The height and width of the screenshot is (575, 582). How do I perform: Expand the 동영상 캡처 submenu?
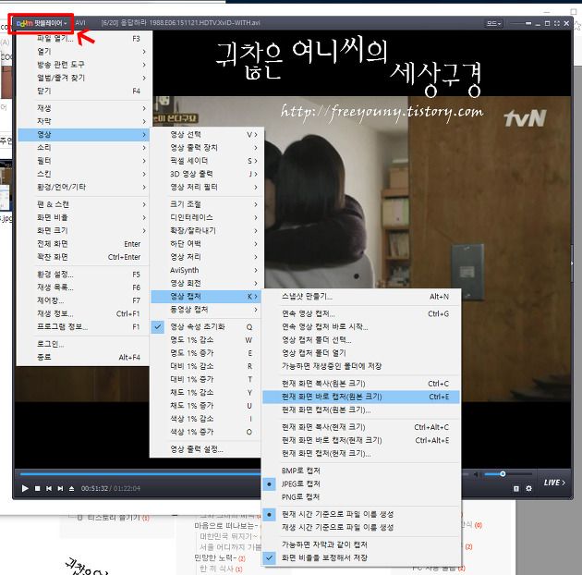[x=206, y=310]
